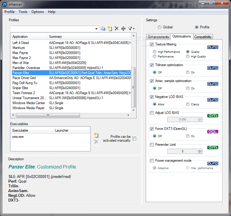
Task: Enable the Prerender Limit checkbox
Action: pos(152,145)
